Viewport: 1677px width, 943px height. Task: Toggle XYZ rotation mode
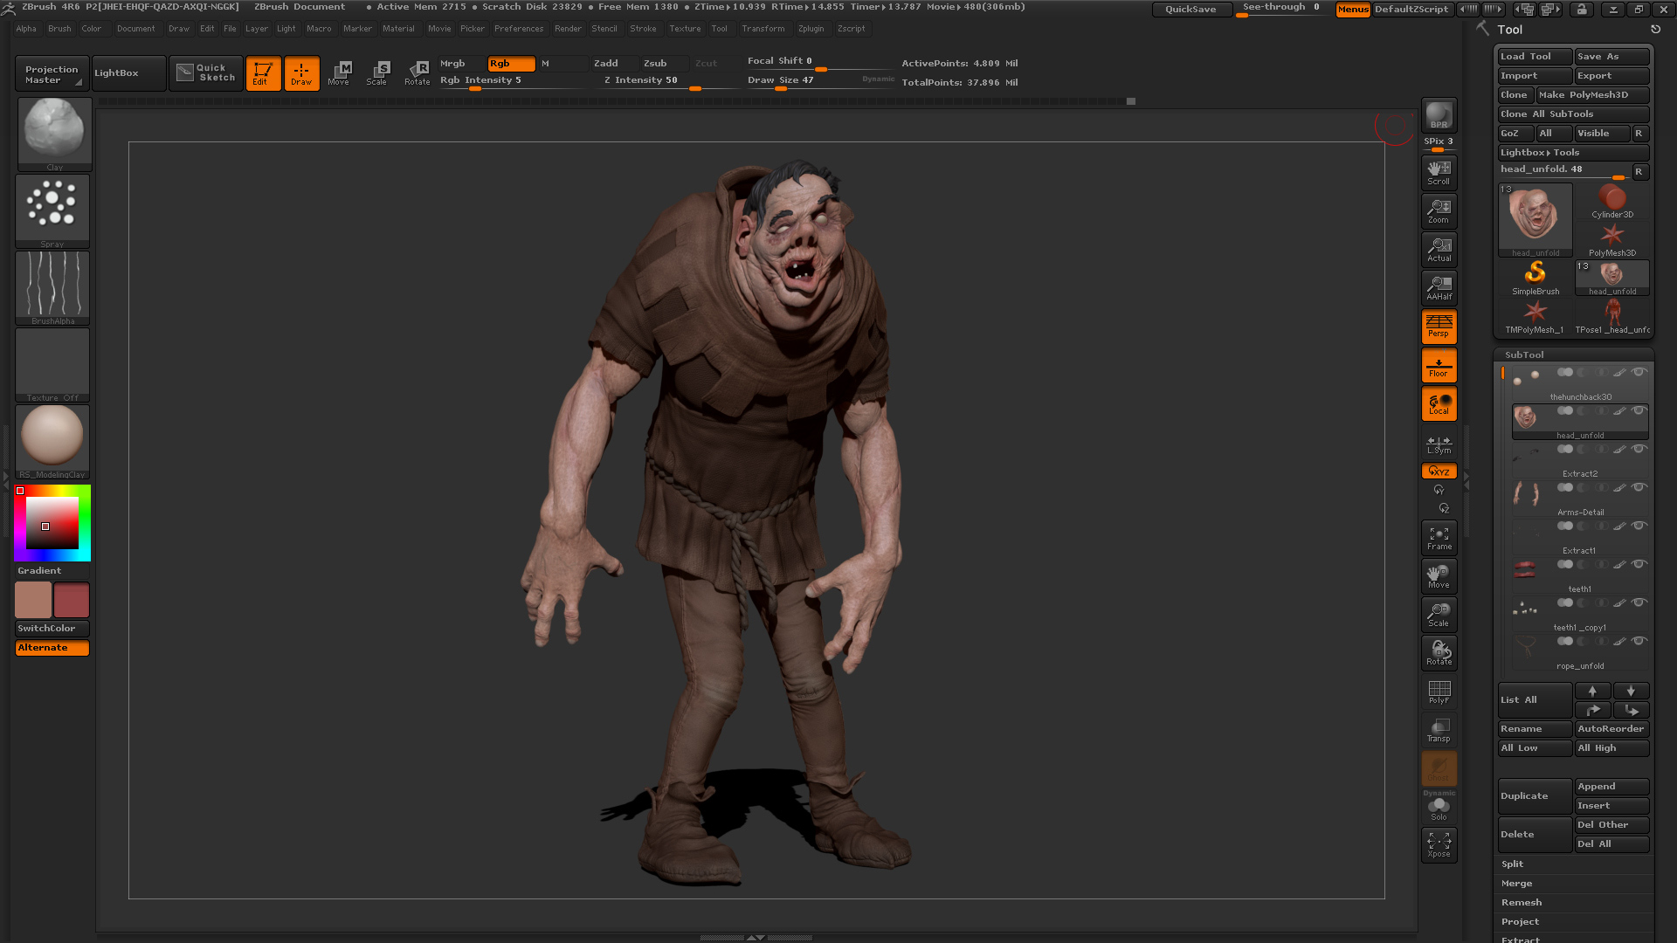tap(1439, 471)
